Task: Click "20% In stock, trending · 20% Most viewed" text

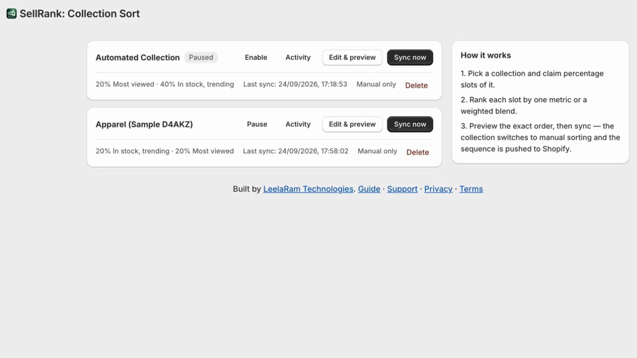Action: [165, 151]
